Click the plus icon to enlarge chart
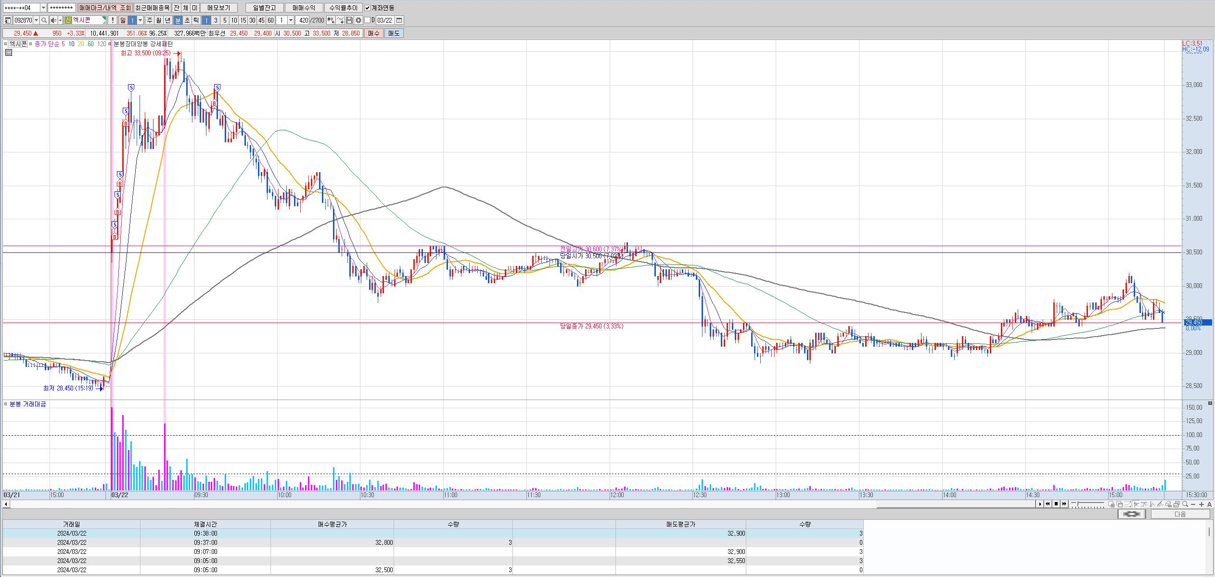The width and height of the screenshot is (1215, 577). 1202,504
